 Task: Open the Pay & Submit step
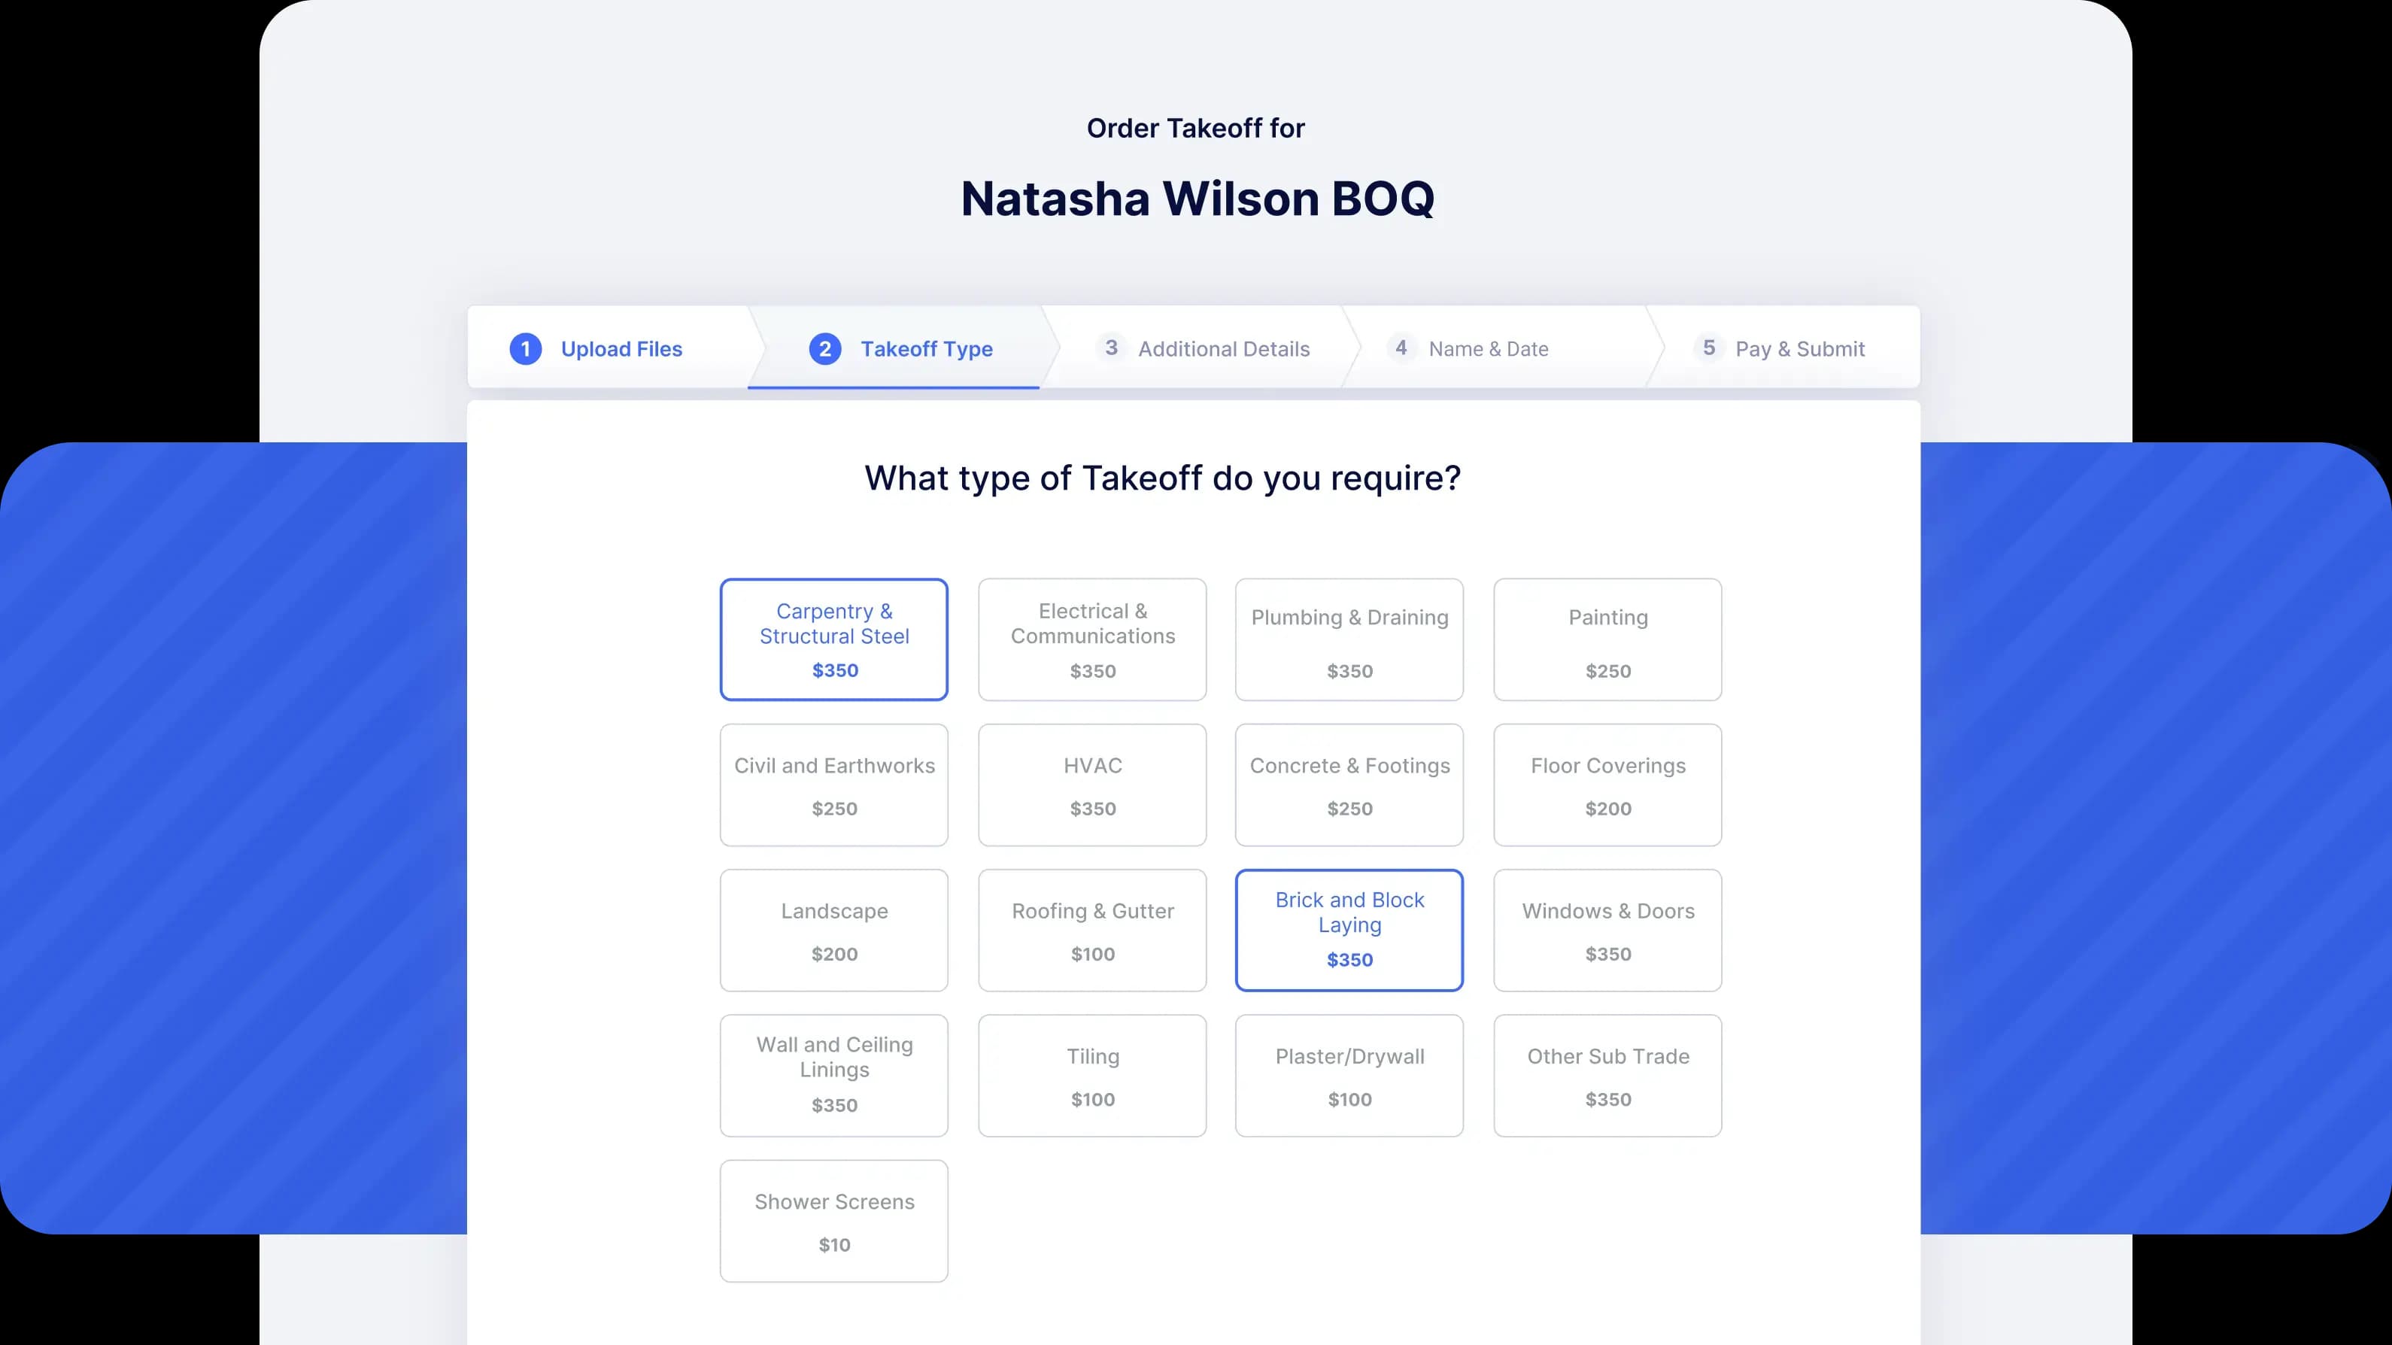[1799, 348]
